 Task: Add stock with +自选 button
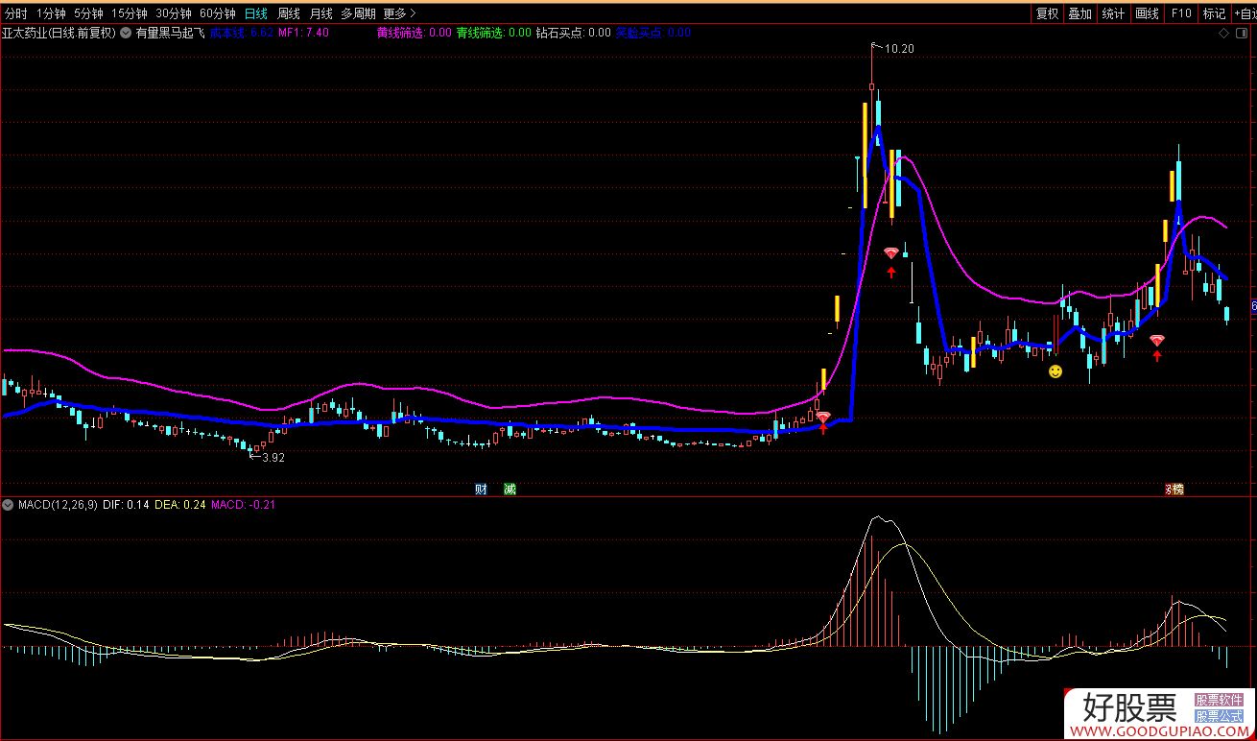click(1244, 13)
